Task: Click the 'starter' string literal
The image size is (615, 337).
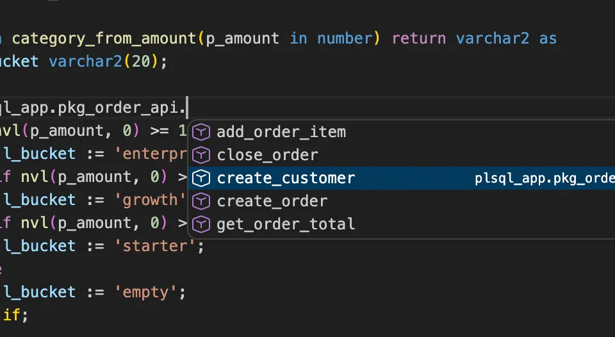Action: pos(155,247)
